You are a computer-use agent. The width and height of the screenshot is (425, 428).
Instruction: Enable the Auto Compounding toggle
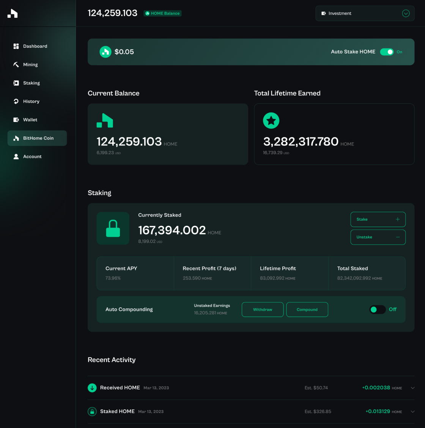[x=377, y=309]
